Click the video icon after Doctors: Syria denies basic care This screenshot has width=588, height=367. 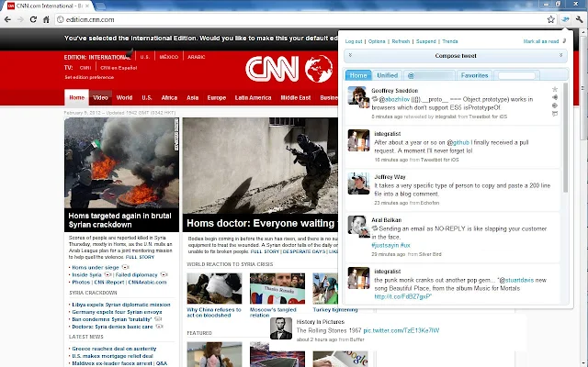coord(159,327)
